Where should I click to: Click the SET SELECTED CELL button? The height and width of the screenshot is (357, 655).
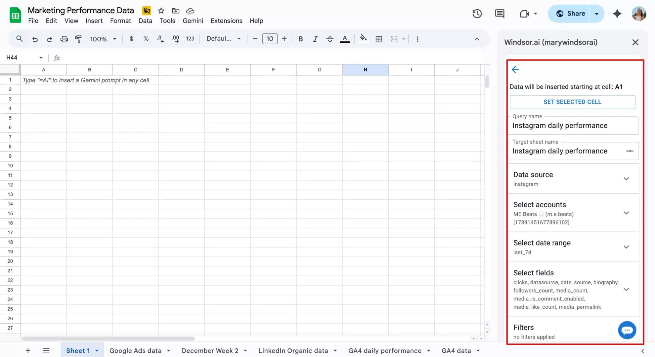click(x=572, y=102)
